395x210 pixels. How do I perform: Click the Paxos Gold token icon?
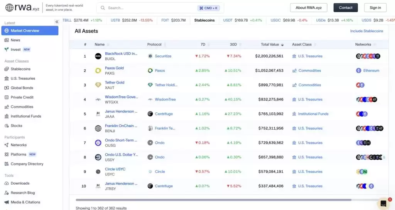coord(98,71)
